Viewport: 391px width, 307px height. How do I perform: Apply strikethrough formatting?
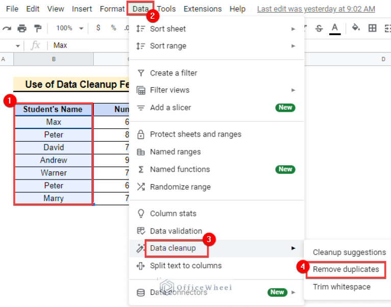319,28
